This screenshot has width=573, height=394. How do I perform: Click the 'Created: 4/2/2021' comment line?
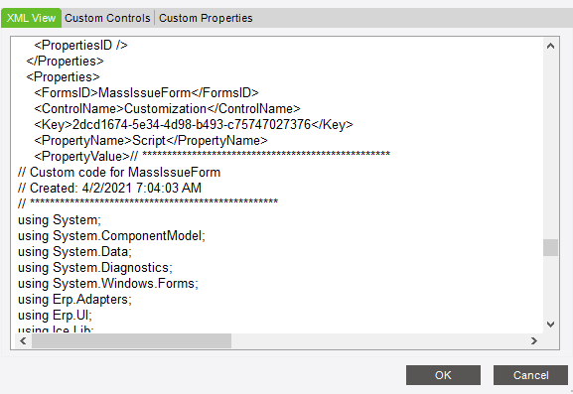109,188
